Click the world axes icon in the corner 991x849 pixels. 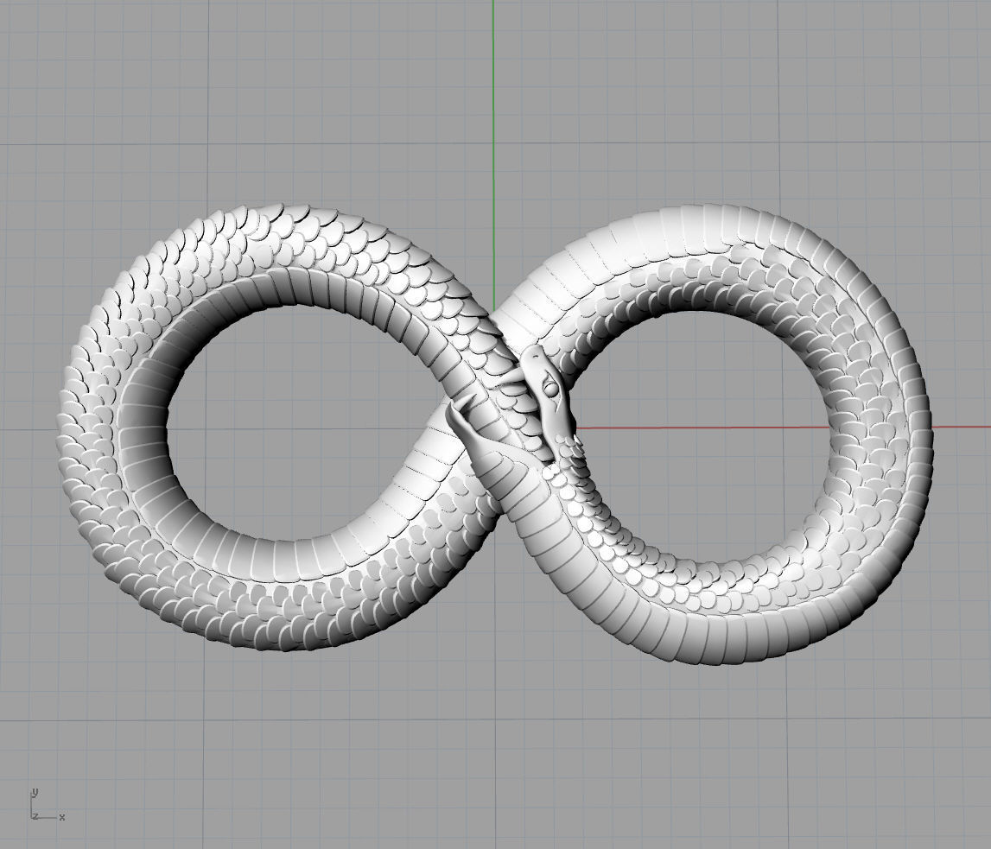click(x=47, y=805)
